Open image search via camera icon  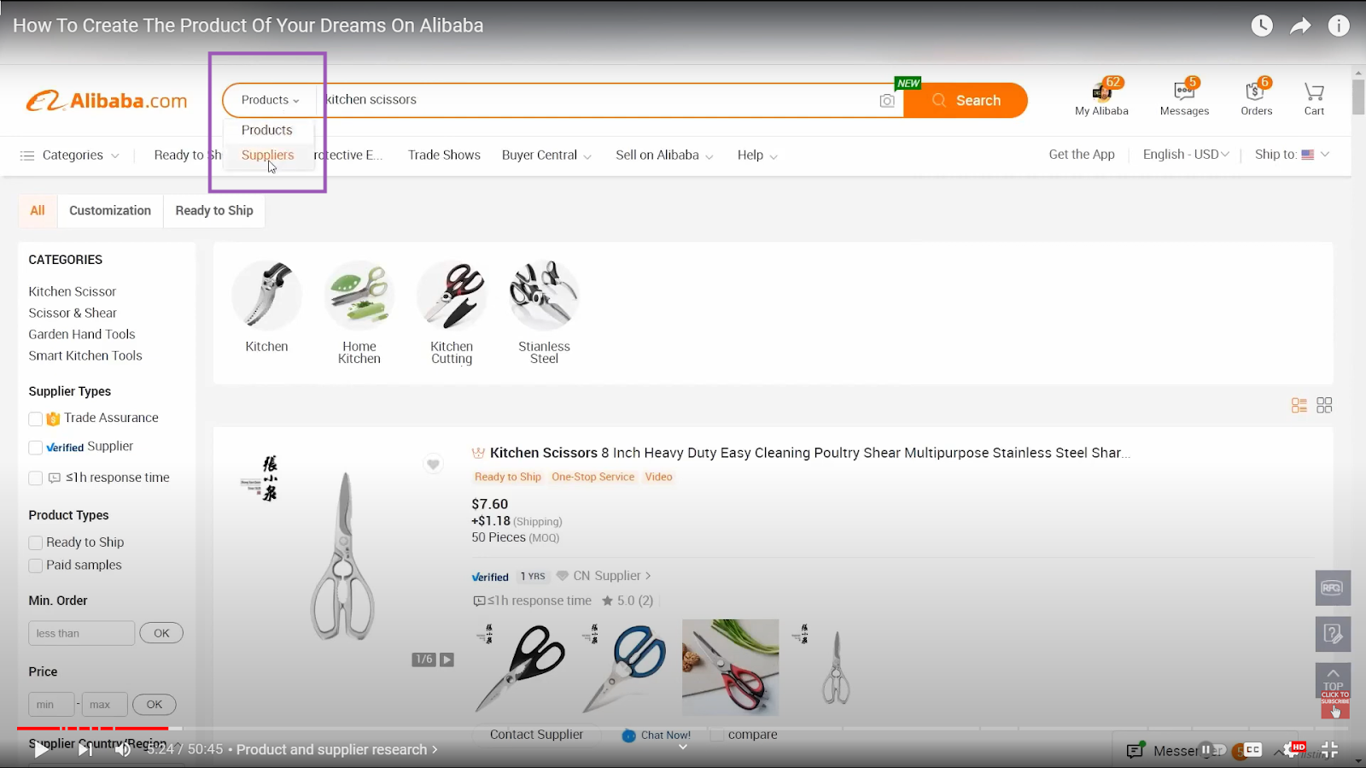[887, 101]
